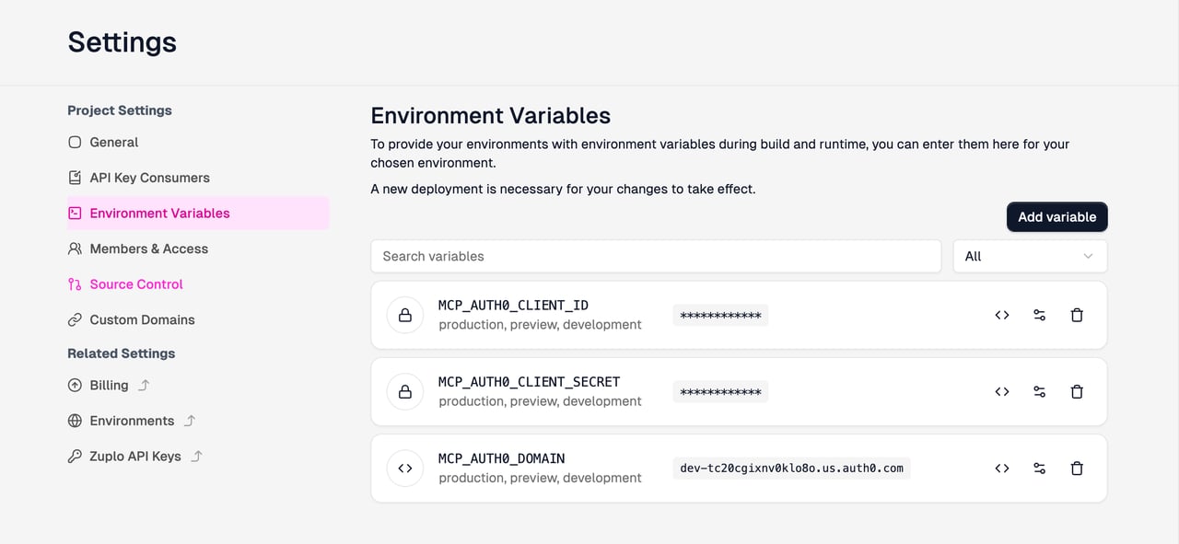
Task: Click code brackets action for MCP_AUTH0_CLIENT_ID
Action: pos(1002,315)
